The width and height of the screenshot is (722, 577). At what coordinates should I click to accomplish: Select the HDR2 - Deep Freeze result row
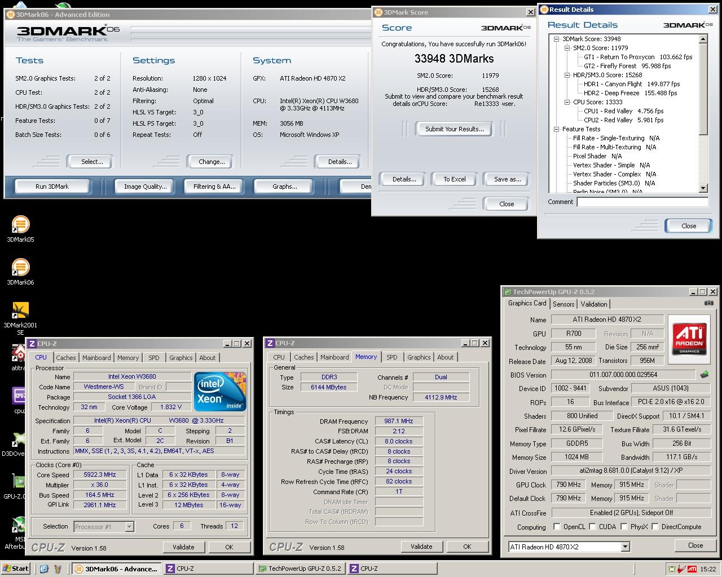click(630, 93)
